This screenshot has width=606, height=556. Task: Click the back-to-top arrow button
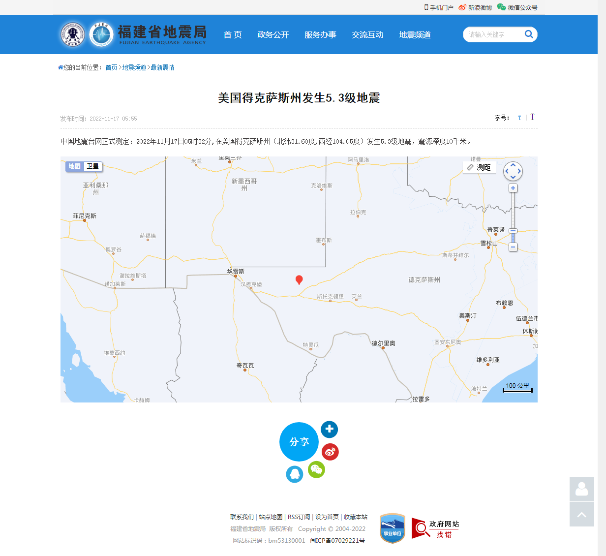(x=581, y=514)
